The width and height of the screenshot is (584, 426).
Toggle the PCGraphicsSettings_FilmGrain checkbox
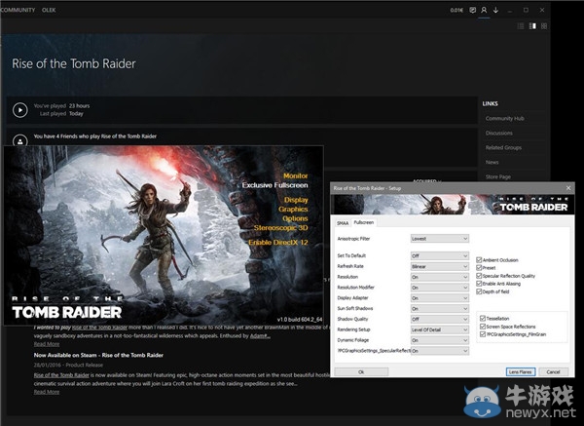(x=483, y=334)
